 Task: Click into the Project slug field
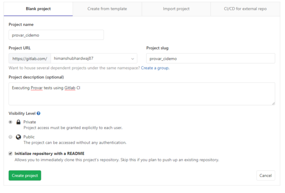point(210,58)
